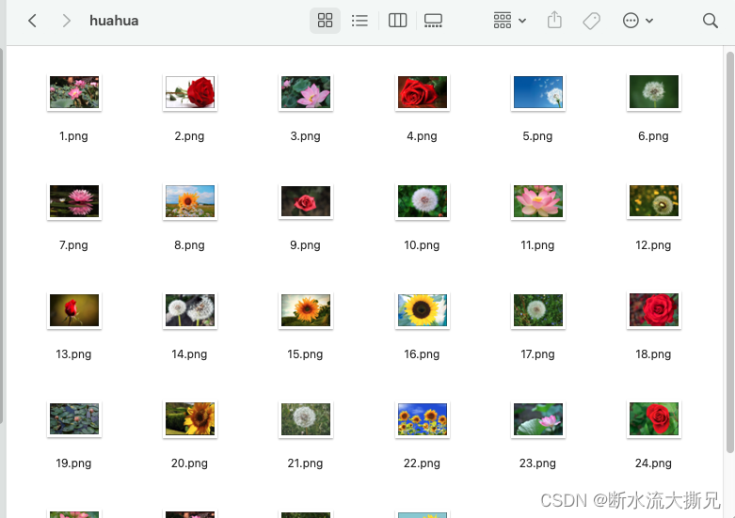Select the 14.png dandelions thumbnail

click(x=190, y=310)
